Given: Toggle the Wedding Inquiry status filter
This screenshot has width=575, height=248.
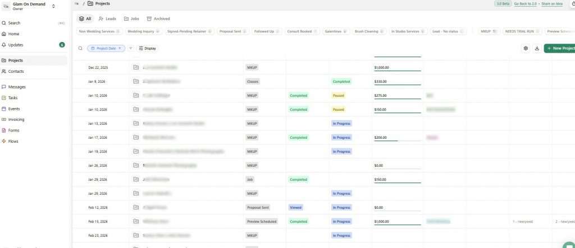Looking at the screenshot, I should pos(142,31).
